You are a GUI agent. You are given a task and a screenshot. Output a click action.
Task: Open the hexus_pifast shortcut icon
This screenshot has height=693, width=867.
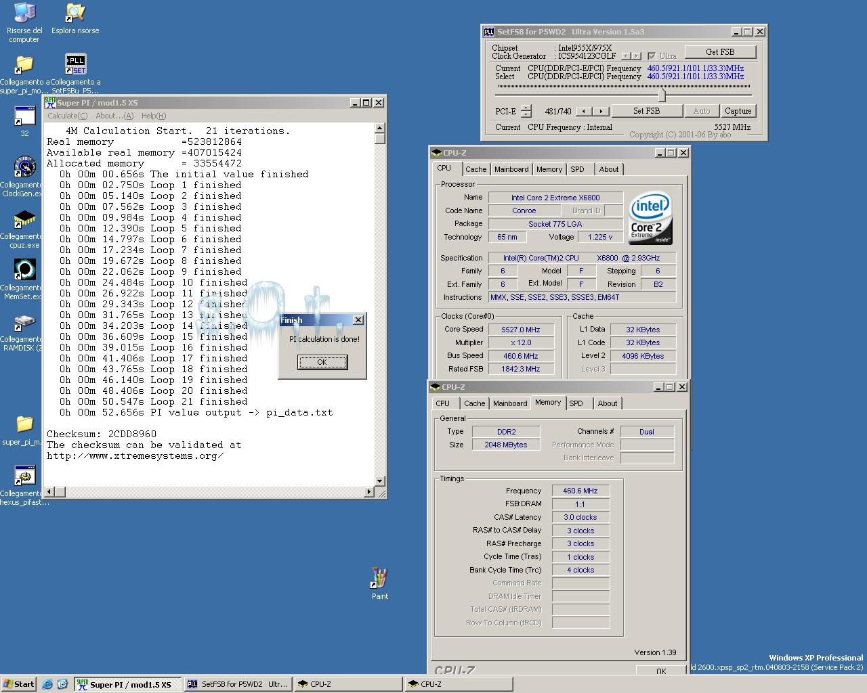tap(24, 476)
